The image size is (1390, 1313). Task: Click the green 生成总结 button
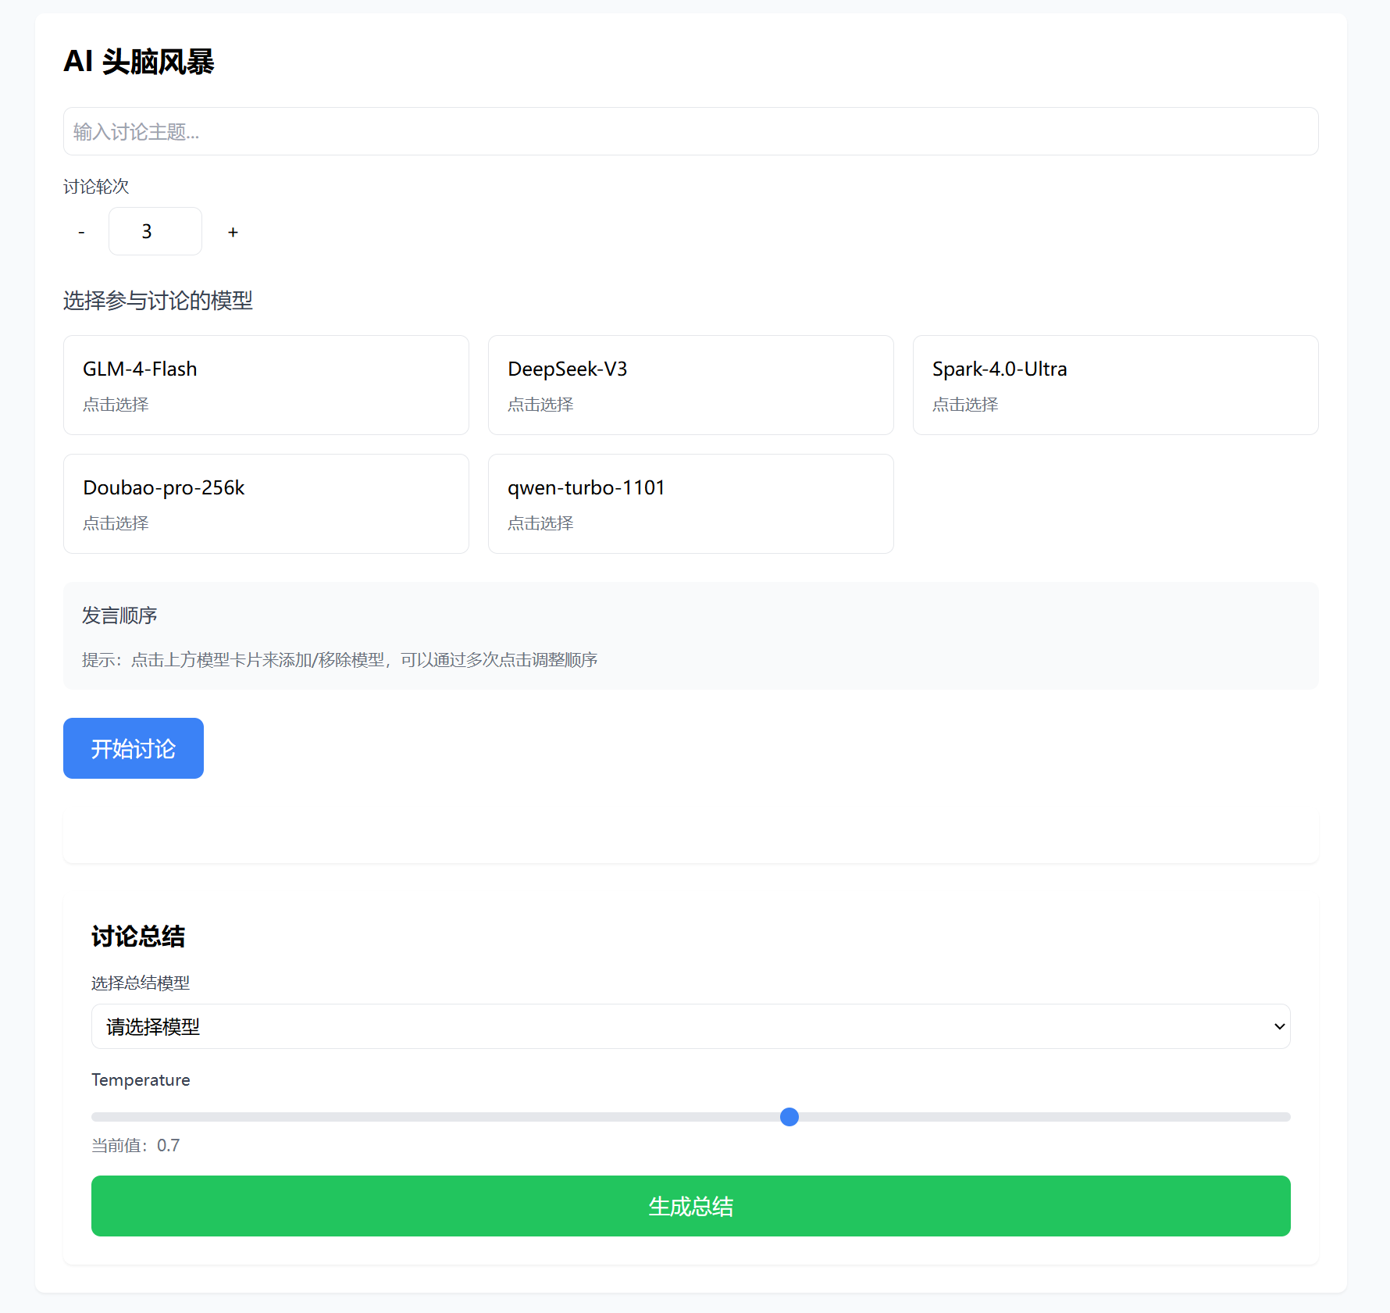(690, 1206)
